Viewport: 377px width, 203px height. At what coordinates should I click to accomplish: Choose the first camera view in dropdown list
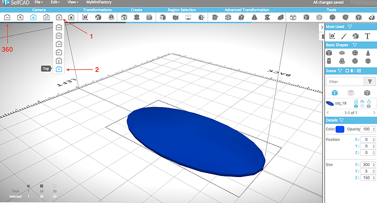[58, 28]
